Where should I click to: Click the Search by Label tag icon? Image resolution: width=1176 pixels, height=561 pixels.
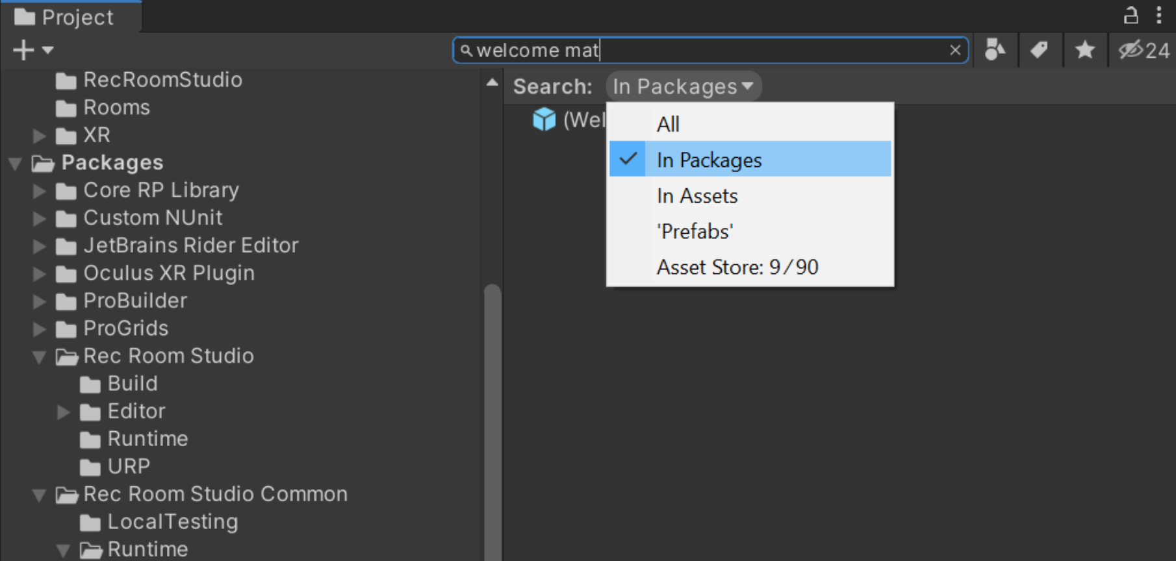pyautogui.click(x=1040, y=50)
